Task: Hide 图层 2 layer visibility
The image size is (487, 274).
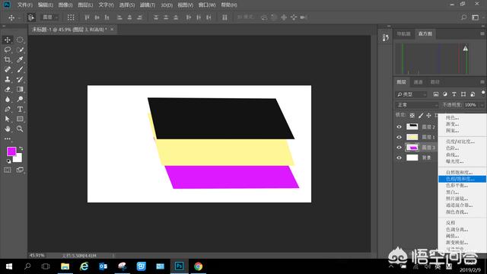Action: point(399,127)
